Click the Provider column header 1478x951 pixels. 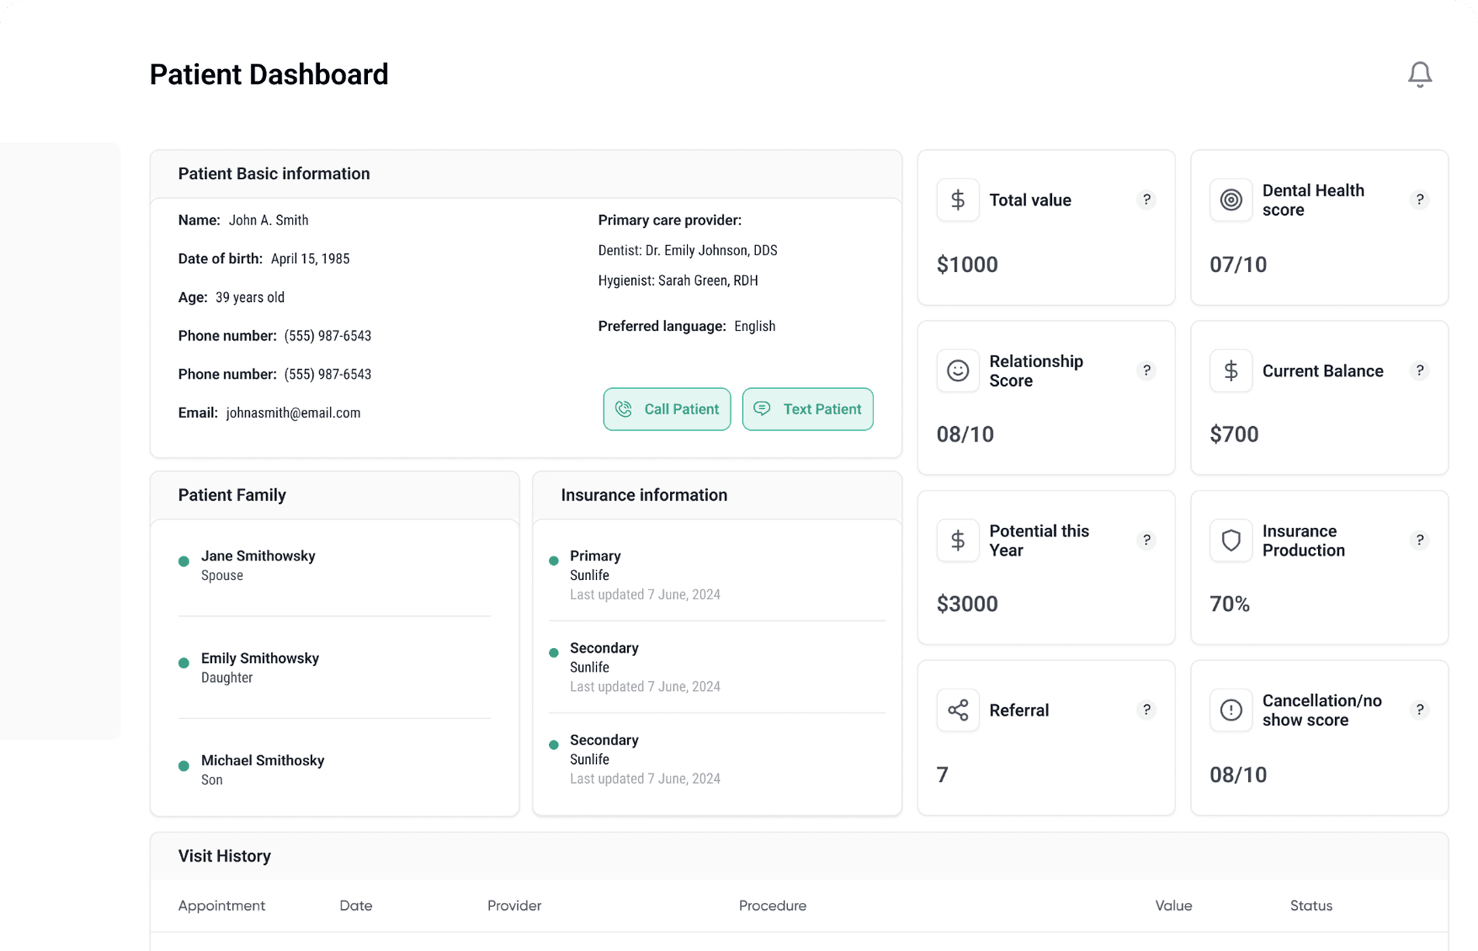tap(514, 906)
